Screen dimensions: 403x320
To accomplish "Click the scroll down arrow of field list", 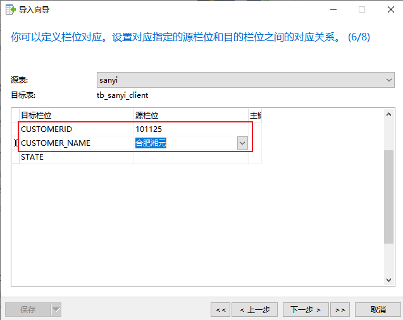I will pos(388,280).
